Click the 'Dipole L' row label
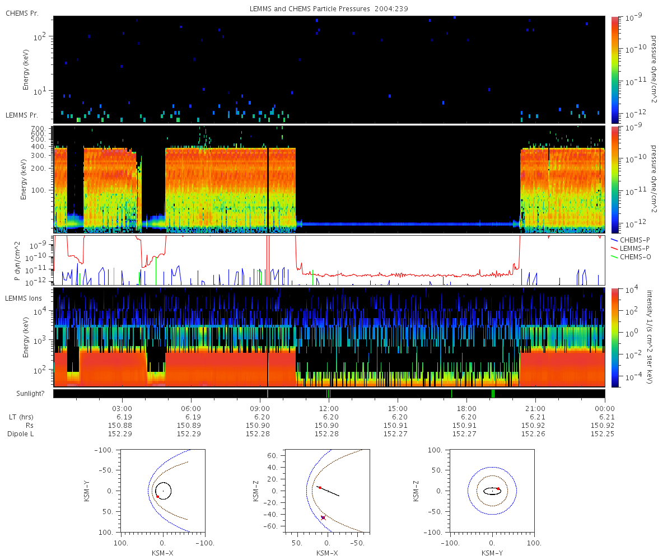The image size is (672, 560). click(x=21, y=434)
